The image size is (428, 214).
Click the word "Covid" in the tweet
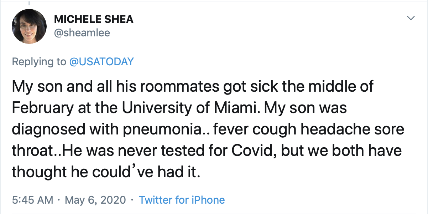point(253,150)
